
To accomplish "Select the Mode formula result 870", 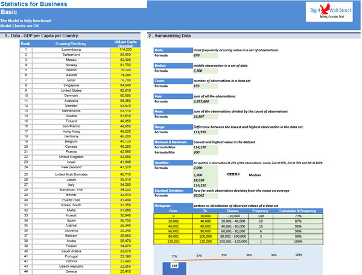I will click(x=205, y=55).
